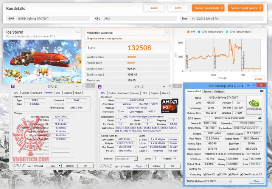Click the Multiplier value x 18.5

[x=125, y=143]
